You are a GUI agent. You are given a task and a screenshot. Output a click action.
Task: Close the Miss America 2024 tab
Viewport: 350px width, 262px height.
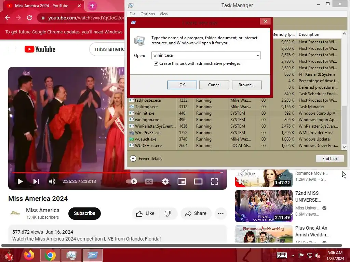point(79,6)
